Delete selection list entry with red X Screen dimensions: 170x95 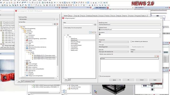pyautogui.click(x=158, y=56)
